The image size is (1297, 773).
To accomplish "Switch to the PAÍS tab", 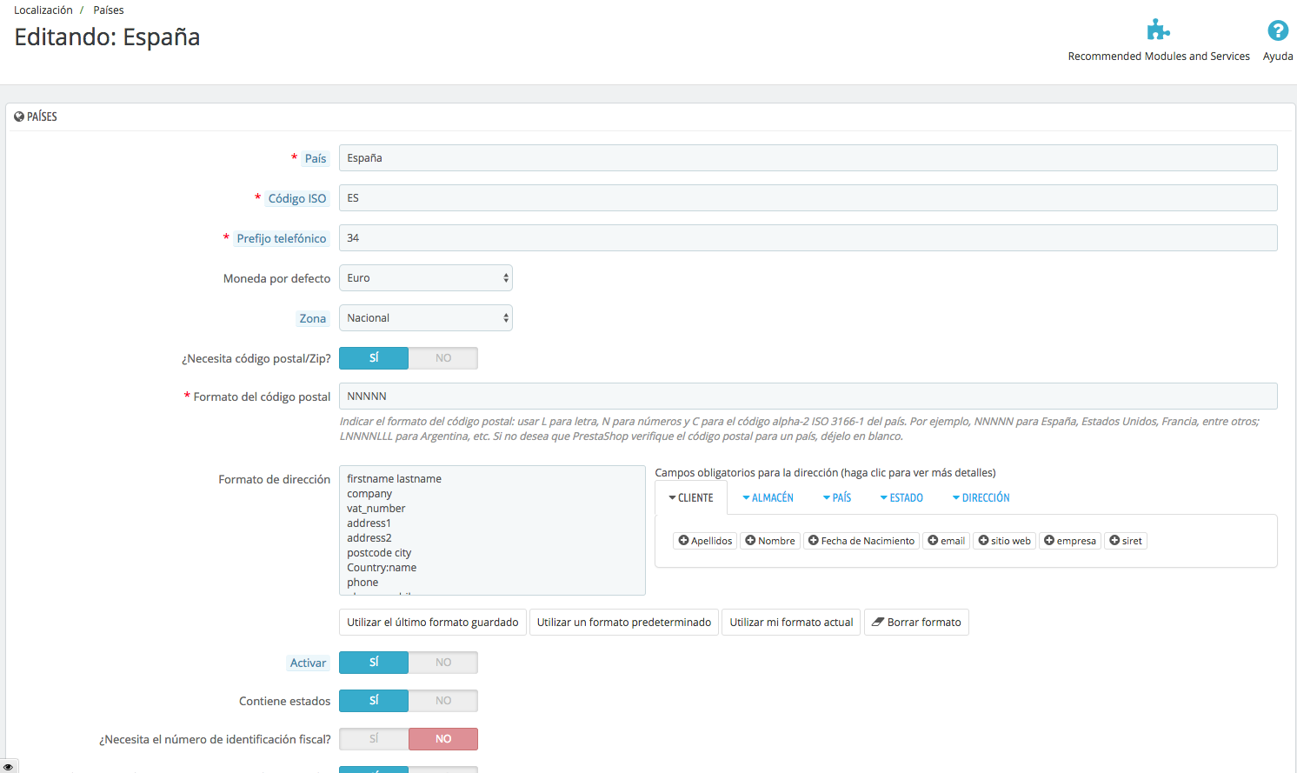I will tap(837, 498).
